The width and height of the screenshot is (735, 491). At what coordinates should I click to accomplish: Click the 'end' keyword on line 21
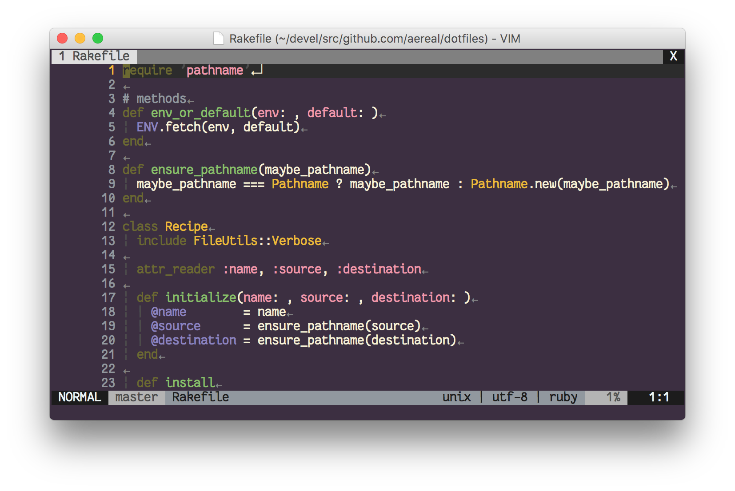click(x=148, y=354)
